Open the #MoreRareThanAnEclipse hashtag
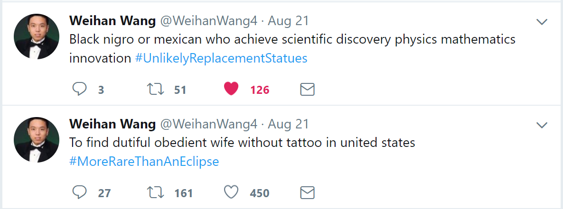Image resolution: width=563 pixels, height=209 pixels. tap(144, 162)
